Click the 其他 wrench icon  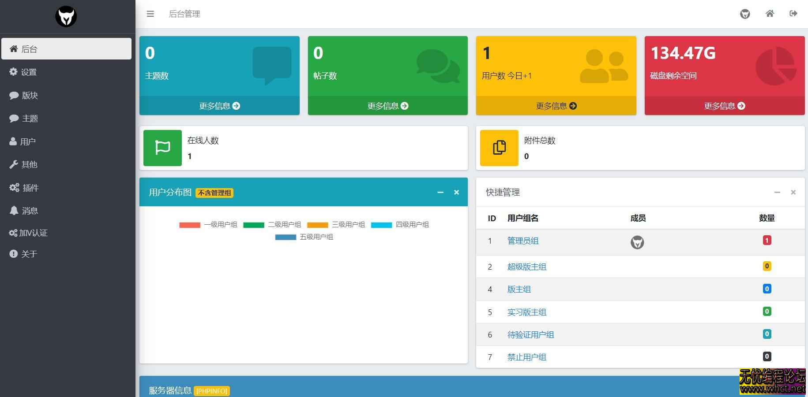pos(13,164)
